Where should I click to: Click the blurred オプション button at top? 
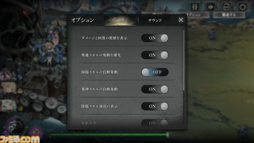coord(193,15)
